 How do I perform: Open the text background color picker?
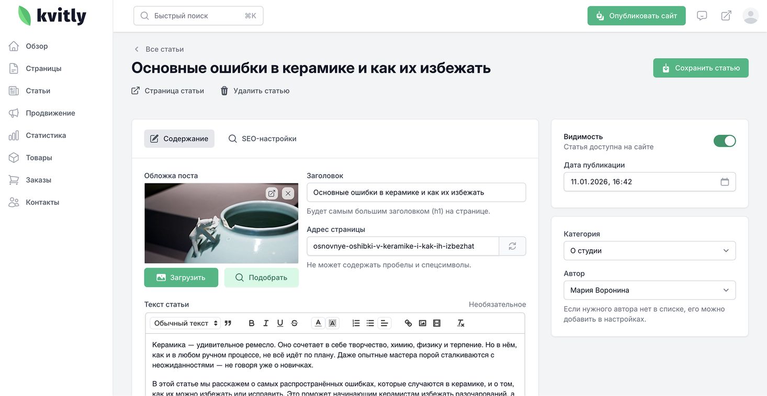pos(332,323)
